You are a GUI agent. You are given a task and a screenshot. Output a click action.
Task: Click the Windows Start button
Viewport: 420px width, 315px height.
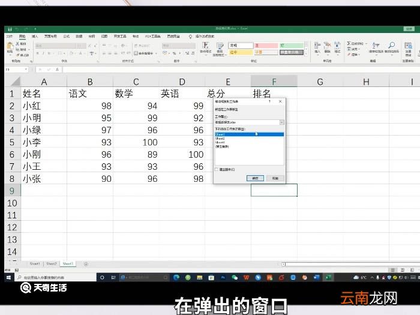8,277
